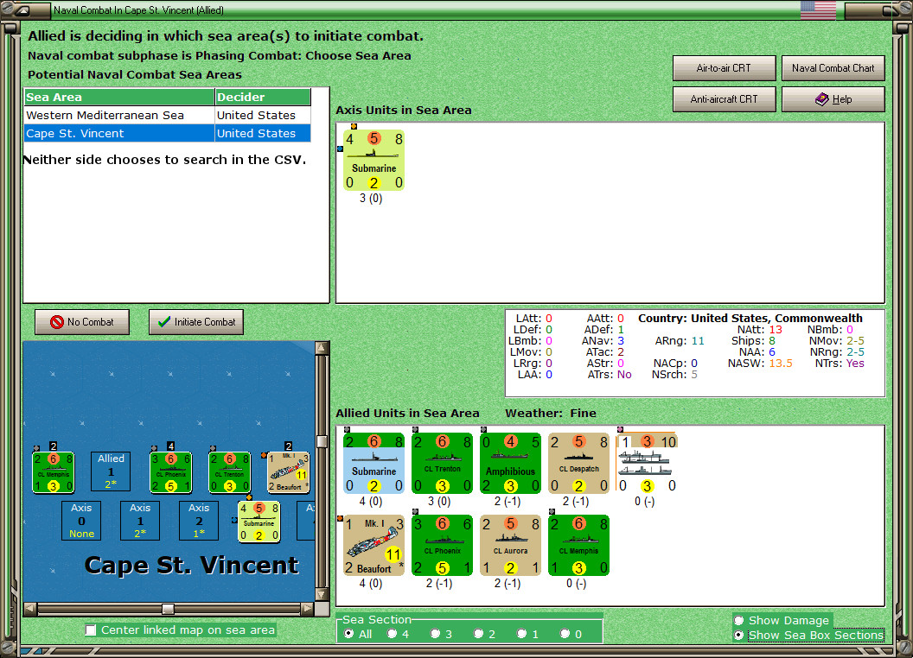This screenshot has width=913, height=658.
Task: Click the Axis 0 None sea box
Action: (81, 521)
